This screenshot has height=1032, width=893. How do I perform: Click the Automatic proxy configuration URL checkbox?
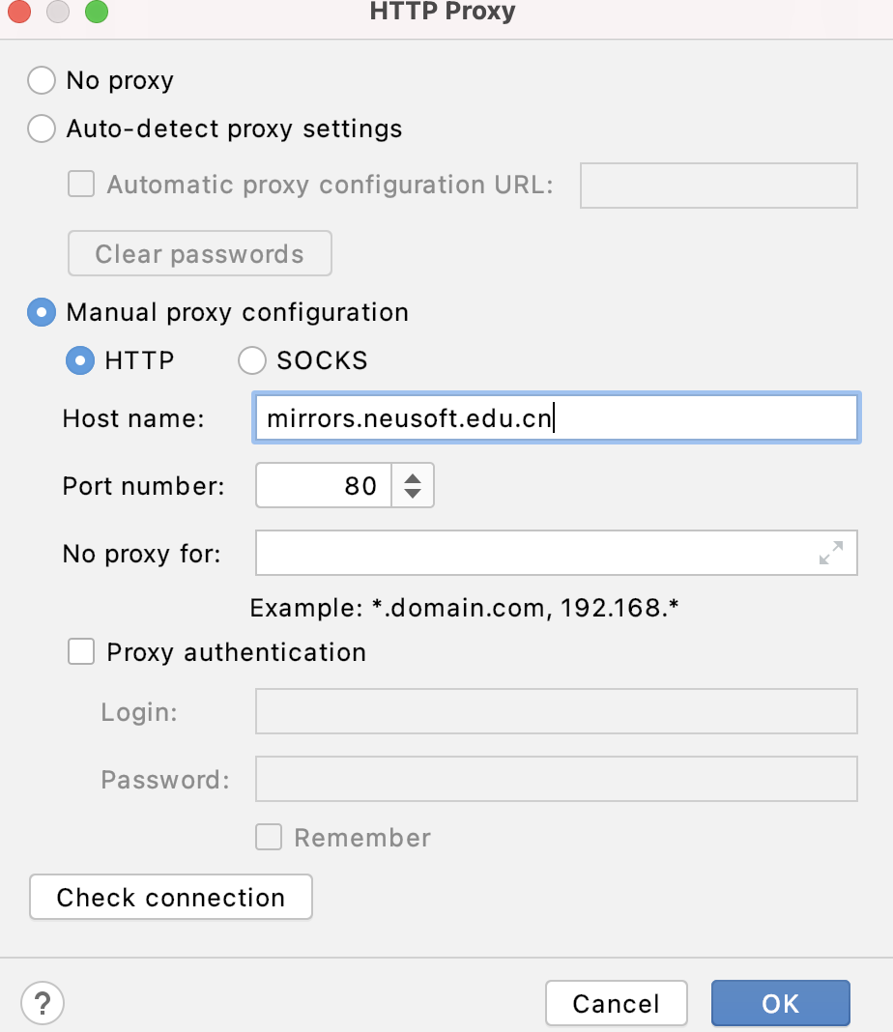click(81, 185)
